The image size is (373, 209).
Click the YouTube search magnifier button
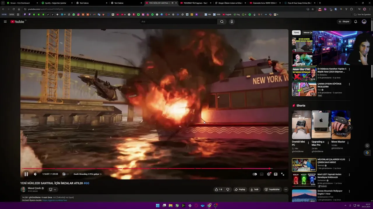pos(222,21)
